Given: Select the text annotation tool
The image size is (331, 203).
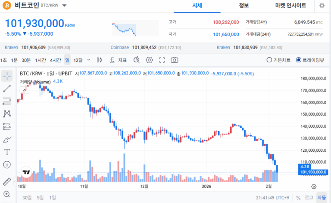Looking at the screenshot, I should (x=7, y=152).
